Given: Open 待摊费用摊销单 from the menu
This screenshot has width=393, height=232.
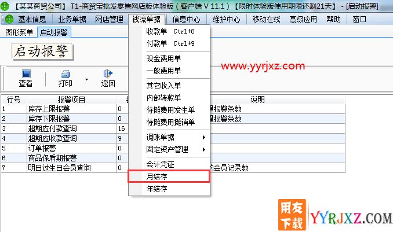Looking at the screenshot, I should point(169,122).
